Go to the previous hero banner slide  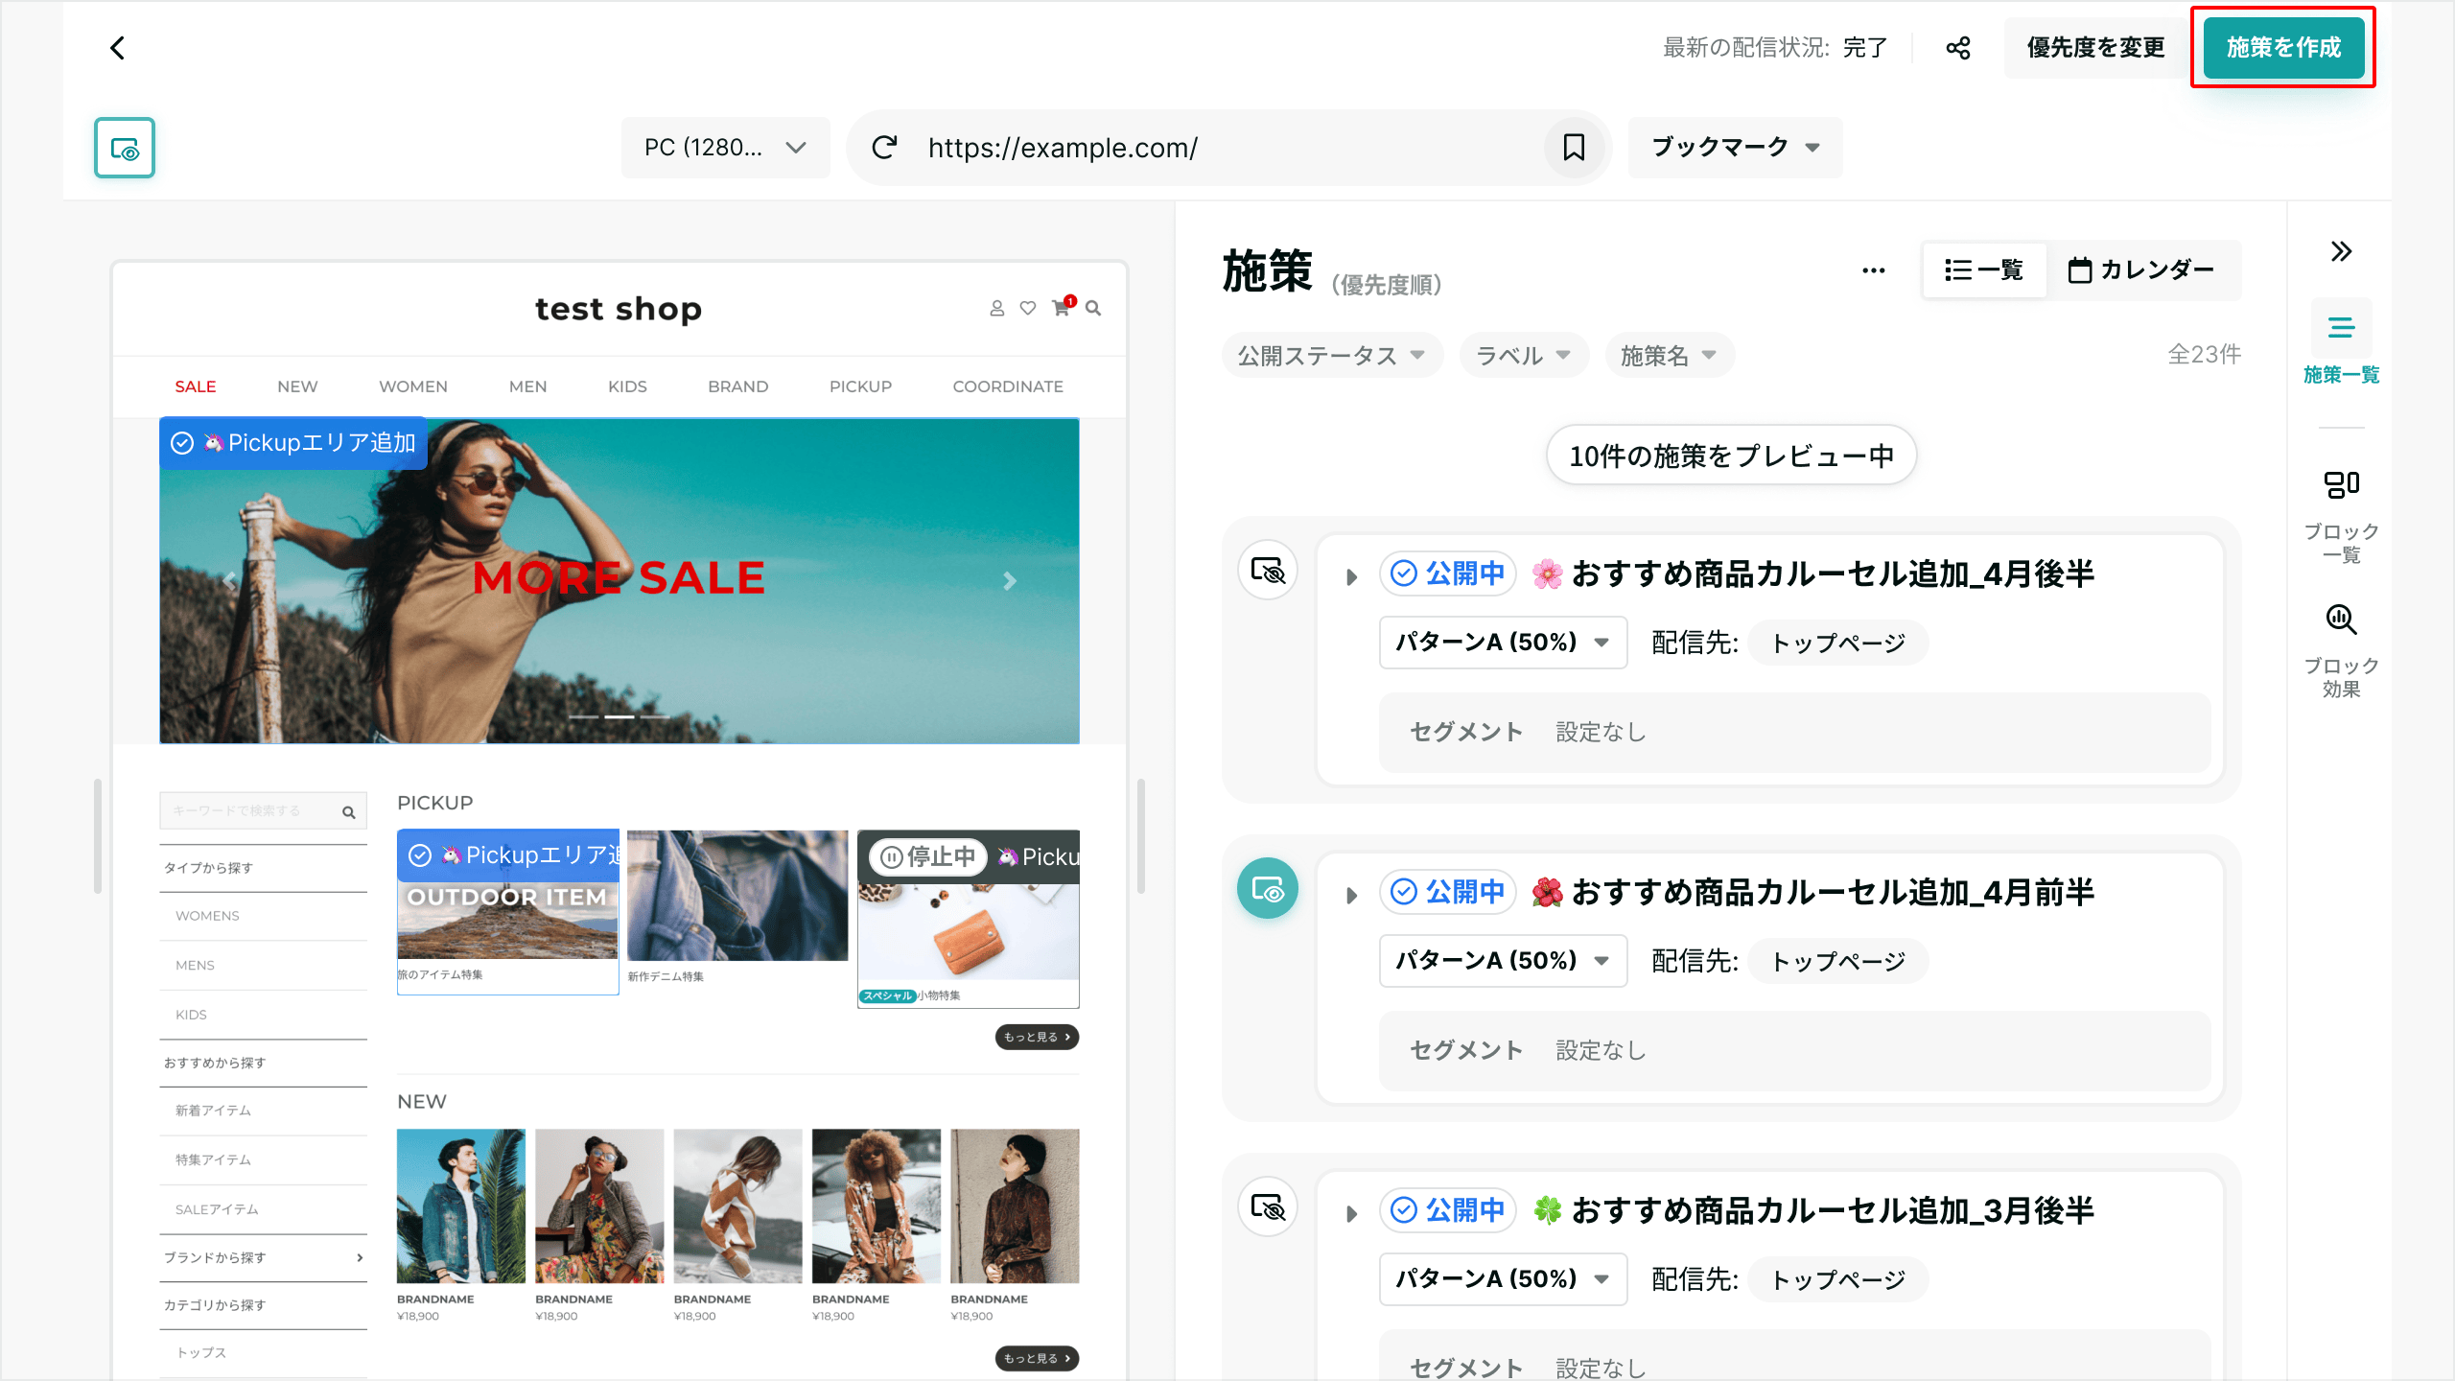tap(230, 581)
